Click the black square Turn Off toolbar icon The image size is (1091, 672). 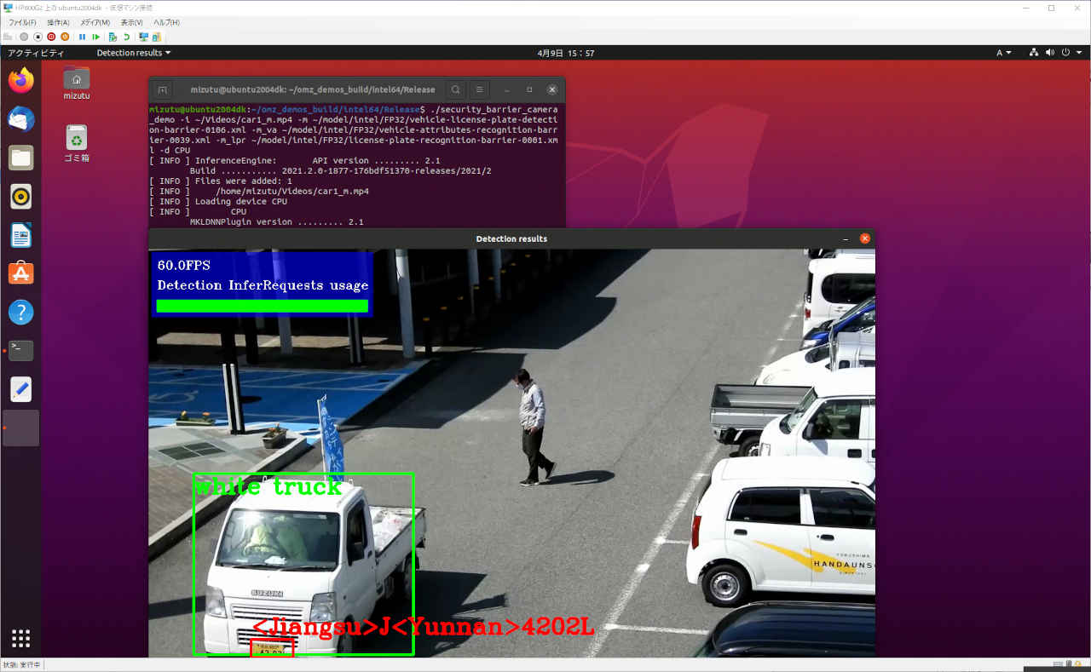coord(38,37)
